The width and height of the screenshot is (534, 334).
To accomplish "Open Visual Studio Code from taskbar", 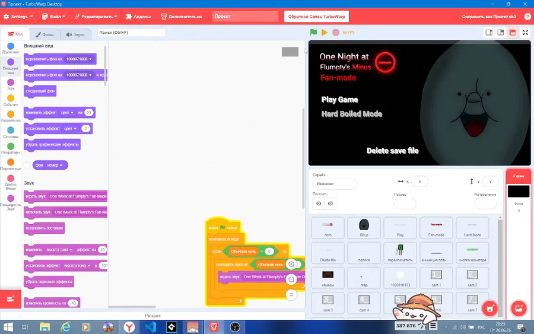I will (x=150, y=327).
